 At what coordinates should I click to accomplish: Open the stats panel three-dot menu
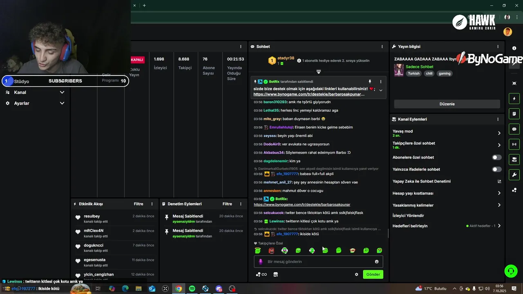pos(241,47)
